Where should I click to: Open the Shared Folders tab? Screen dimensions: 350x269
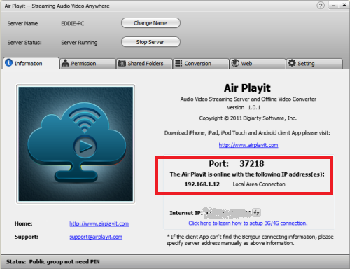(x=144, y=64)
